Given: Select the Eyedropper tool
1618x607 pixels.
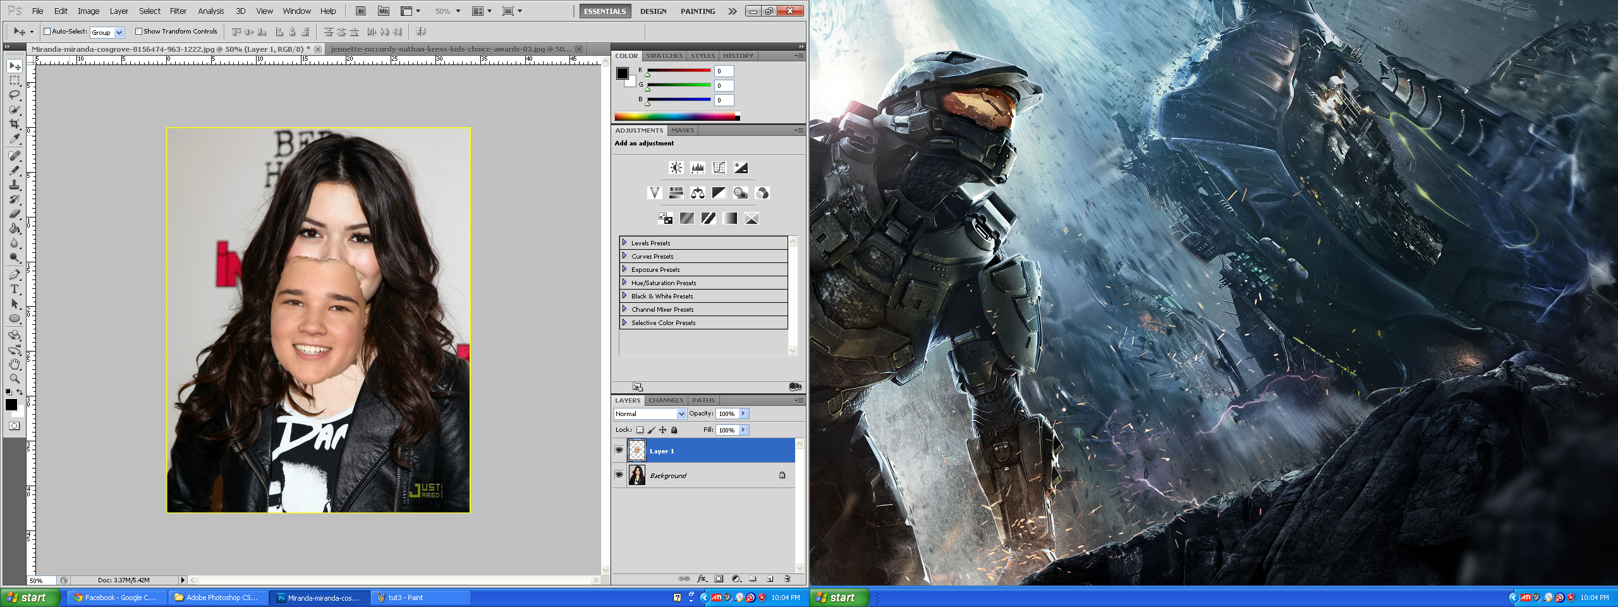Looking at the screenshot, I should [x=15, y=138].
